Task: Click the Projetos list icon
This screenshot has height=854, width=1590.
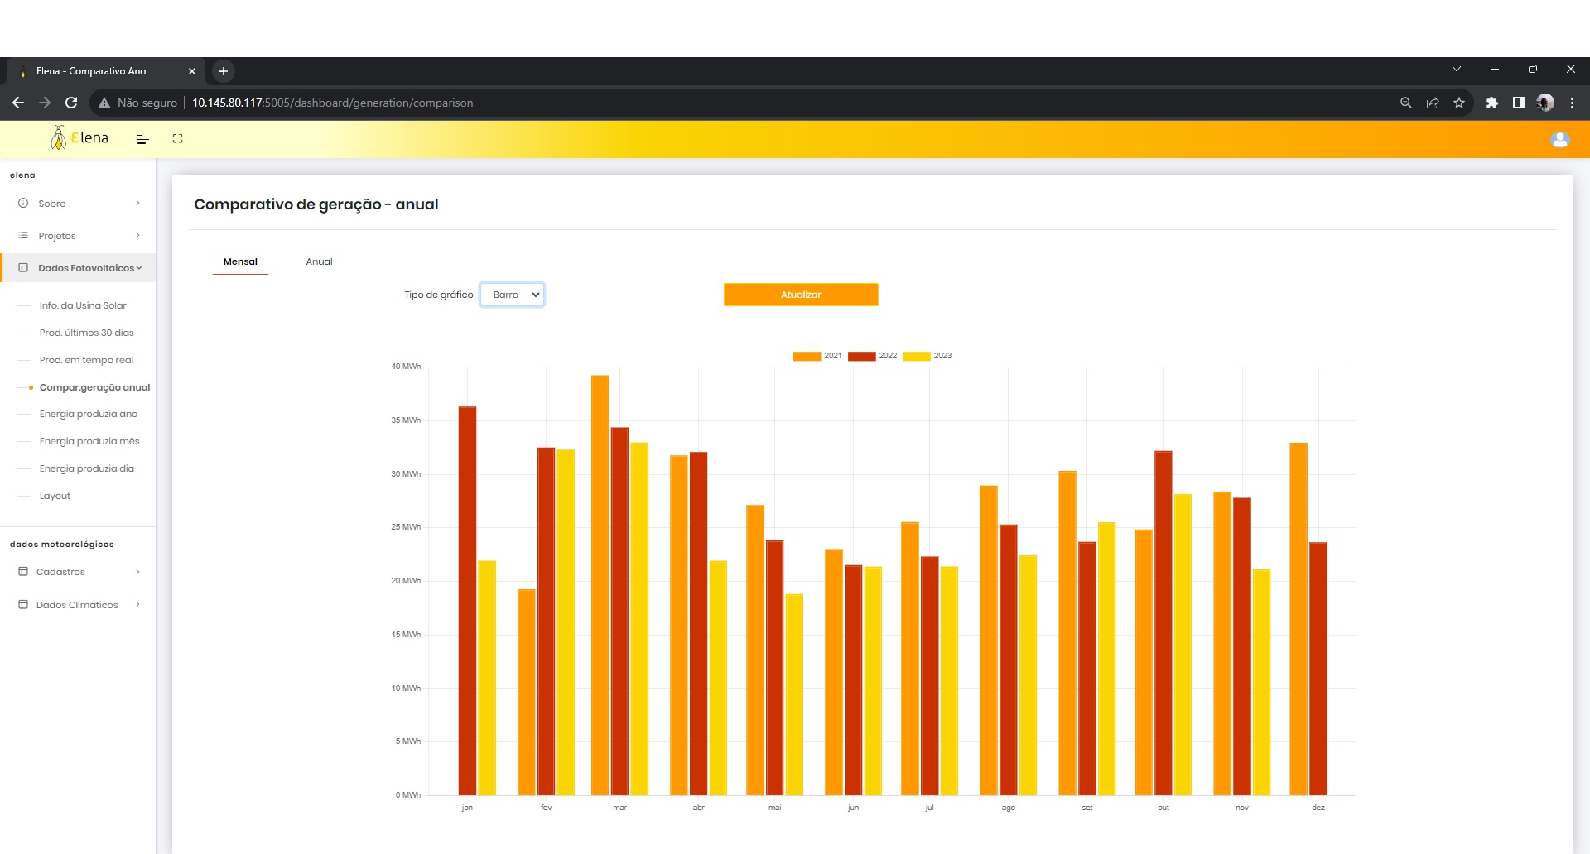Action: click(x=23, y=236)
